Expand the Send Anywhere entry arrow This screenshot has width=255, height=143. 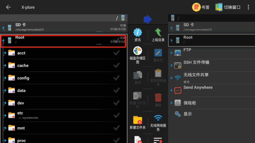pos(172,90)
